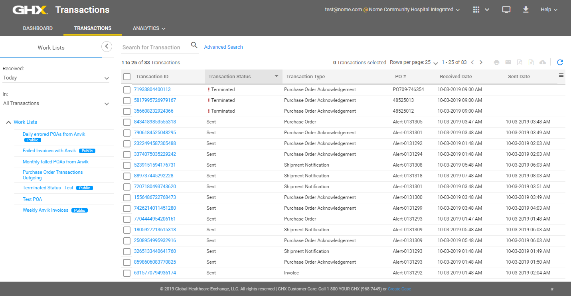Tick checkbox for transaction 8434189853555318
This screenshot has height=296, width=571.
click(x=127, y=122)
